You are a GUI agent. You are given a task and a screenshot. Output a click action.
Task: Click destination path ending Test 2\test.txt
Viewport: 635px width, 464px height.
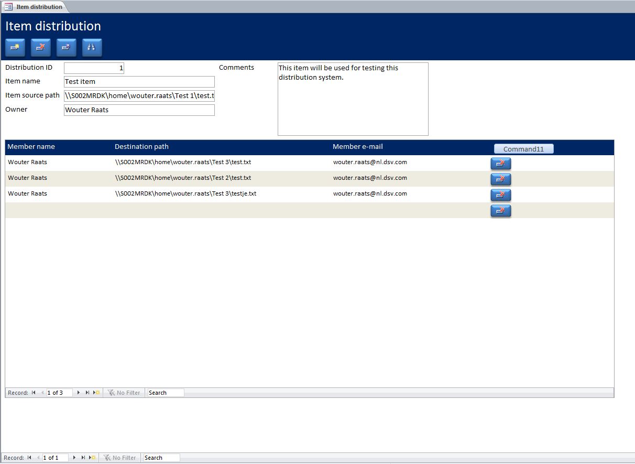click(x=183, y=178)
